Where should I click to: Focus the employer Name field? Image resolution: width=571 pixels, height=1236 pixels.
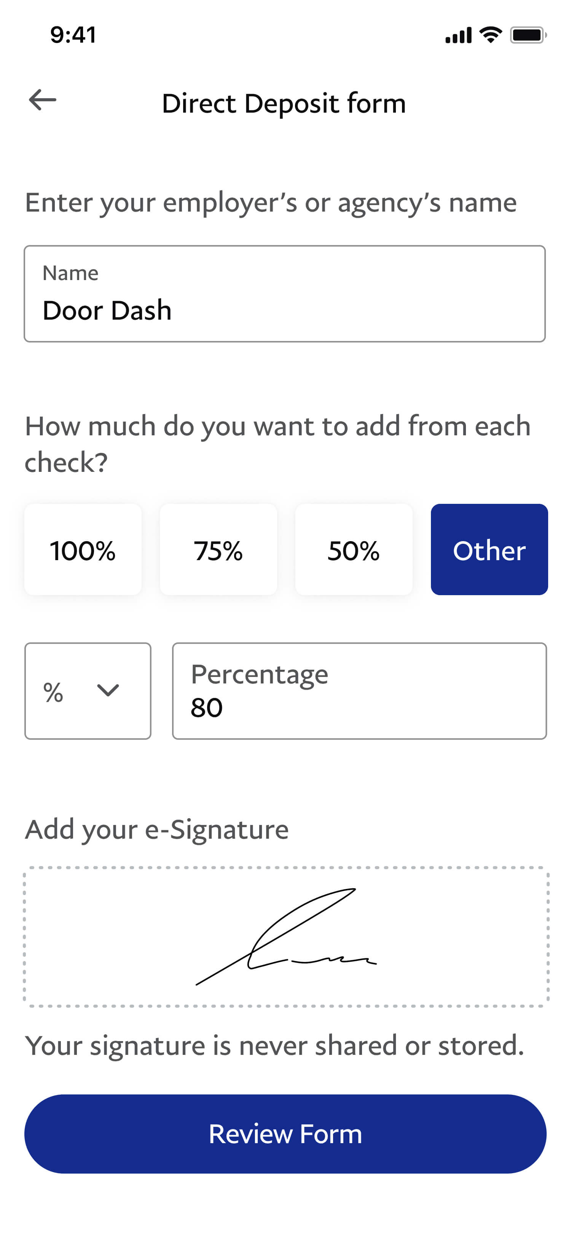click(x=284, y=294)
